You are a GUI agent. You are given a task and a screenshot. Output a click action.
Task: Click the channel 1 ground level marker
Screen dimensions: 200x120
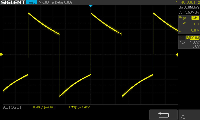point(1,54)
